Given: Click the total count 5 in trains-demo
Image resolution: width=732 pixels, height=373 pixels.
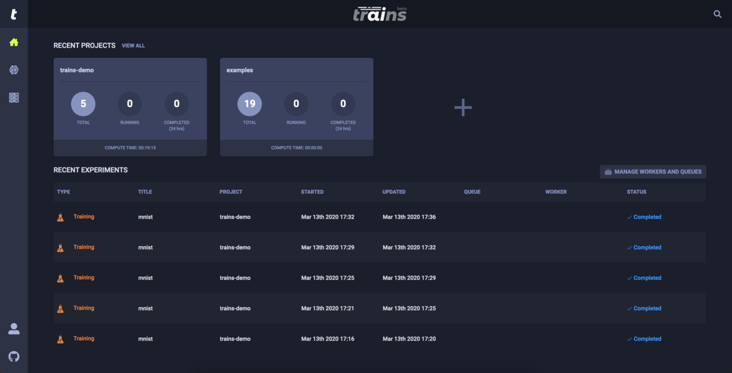Looking at the screenshot, I should (x=84, y=104).
